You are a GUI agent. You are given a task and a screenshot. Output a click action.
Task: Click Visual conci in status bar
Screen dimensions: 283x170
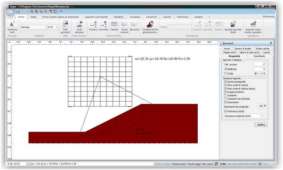178,164
